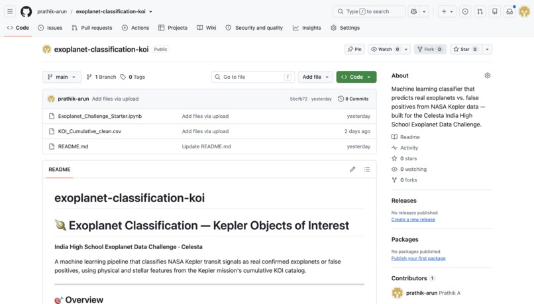Click prathik-arun contributor name

point(421,293)
